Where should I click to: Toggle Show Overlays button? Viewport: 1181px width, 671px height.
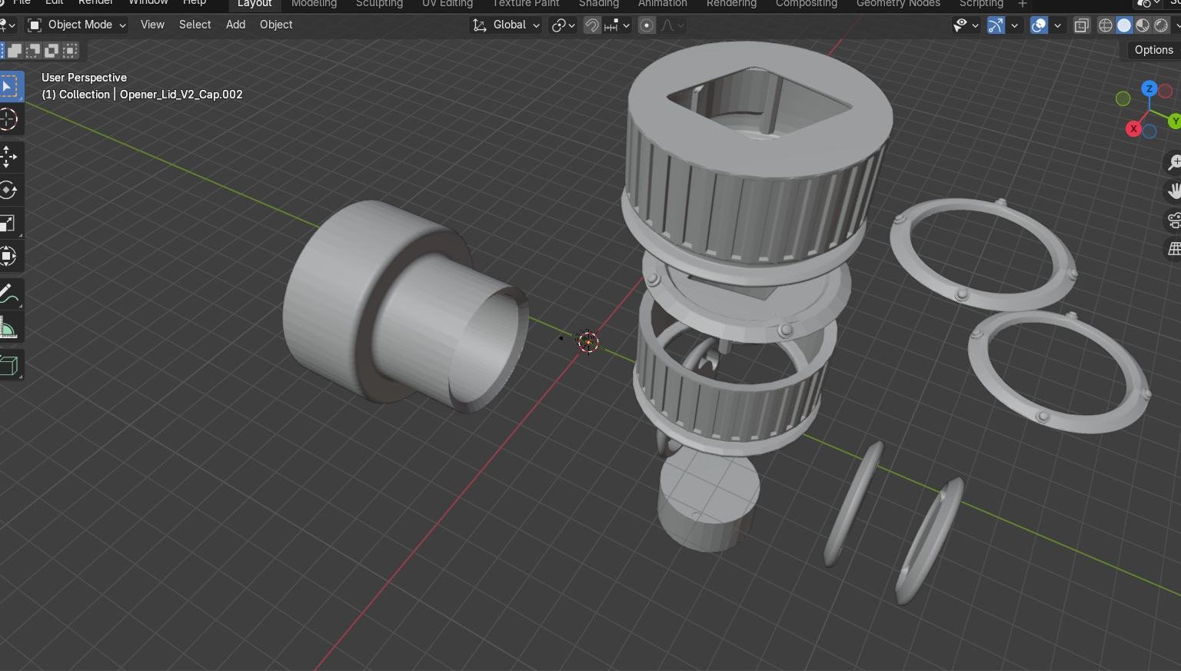pyautogui.click(x=1039, y=25)
